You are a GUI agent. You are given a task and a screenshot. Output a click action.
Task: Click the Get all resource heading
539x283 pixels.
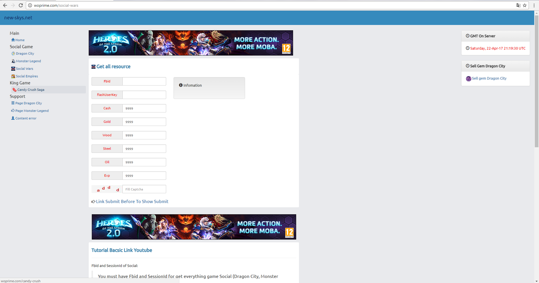(x=113, y=66)
